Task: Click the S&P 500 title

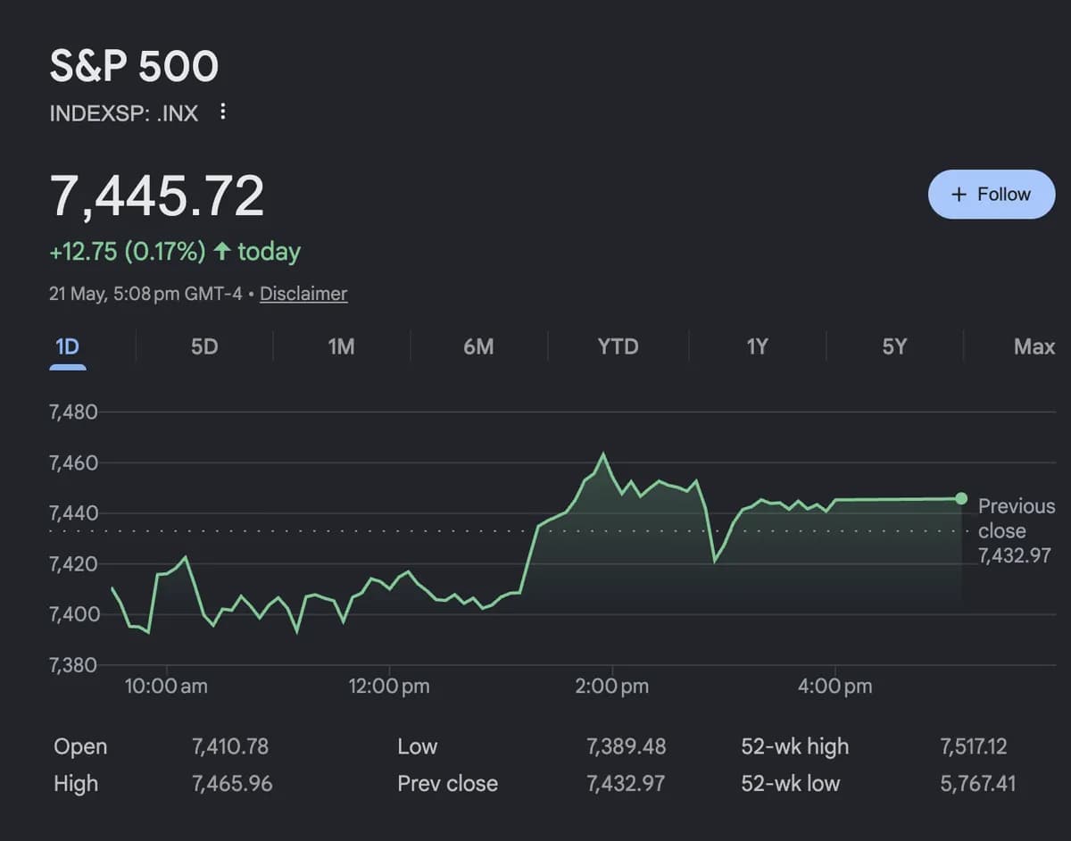Action: click(x=134, y=67)
